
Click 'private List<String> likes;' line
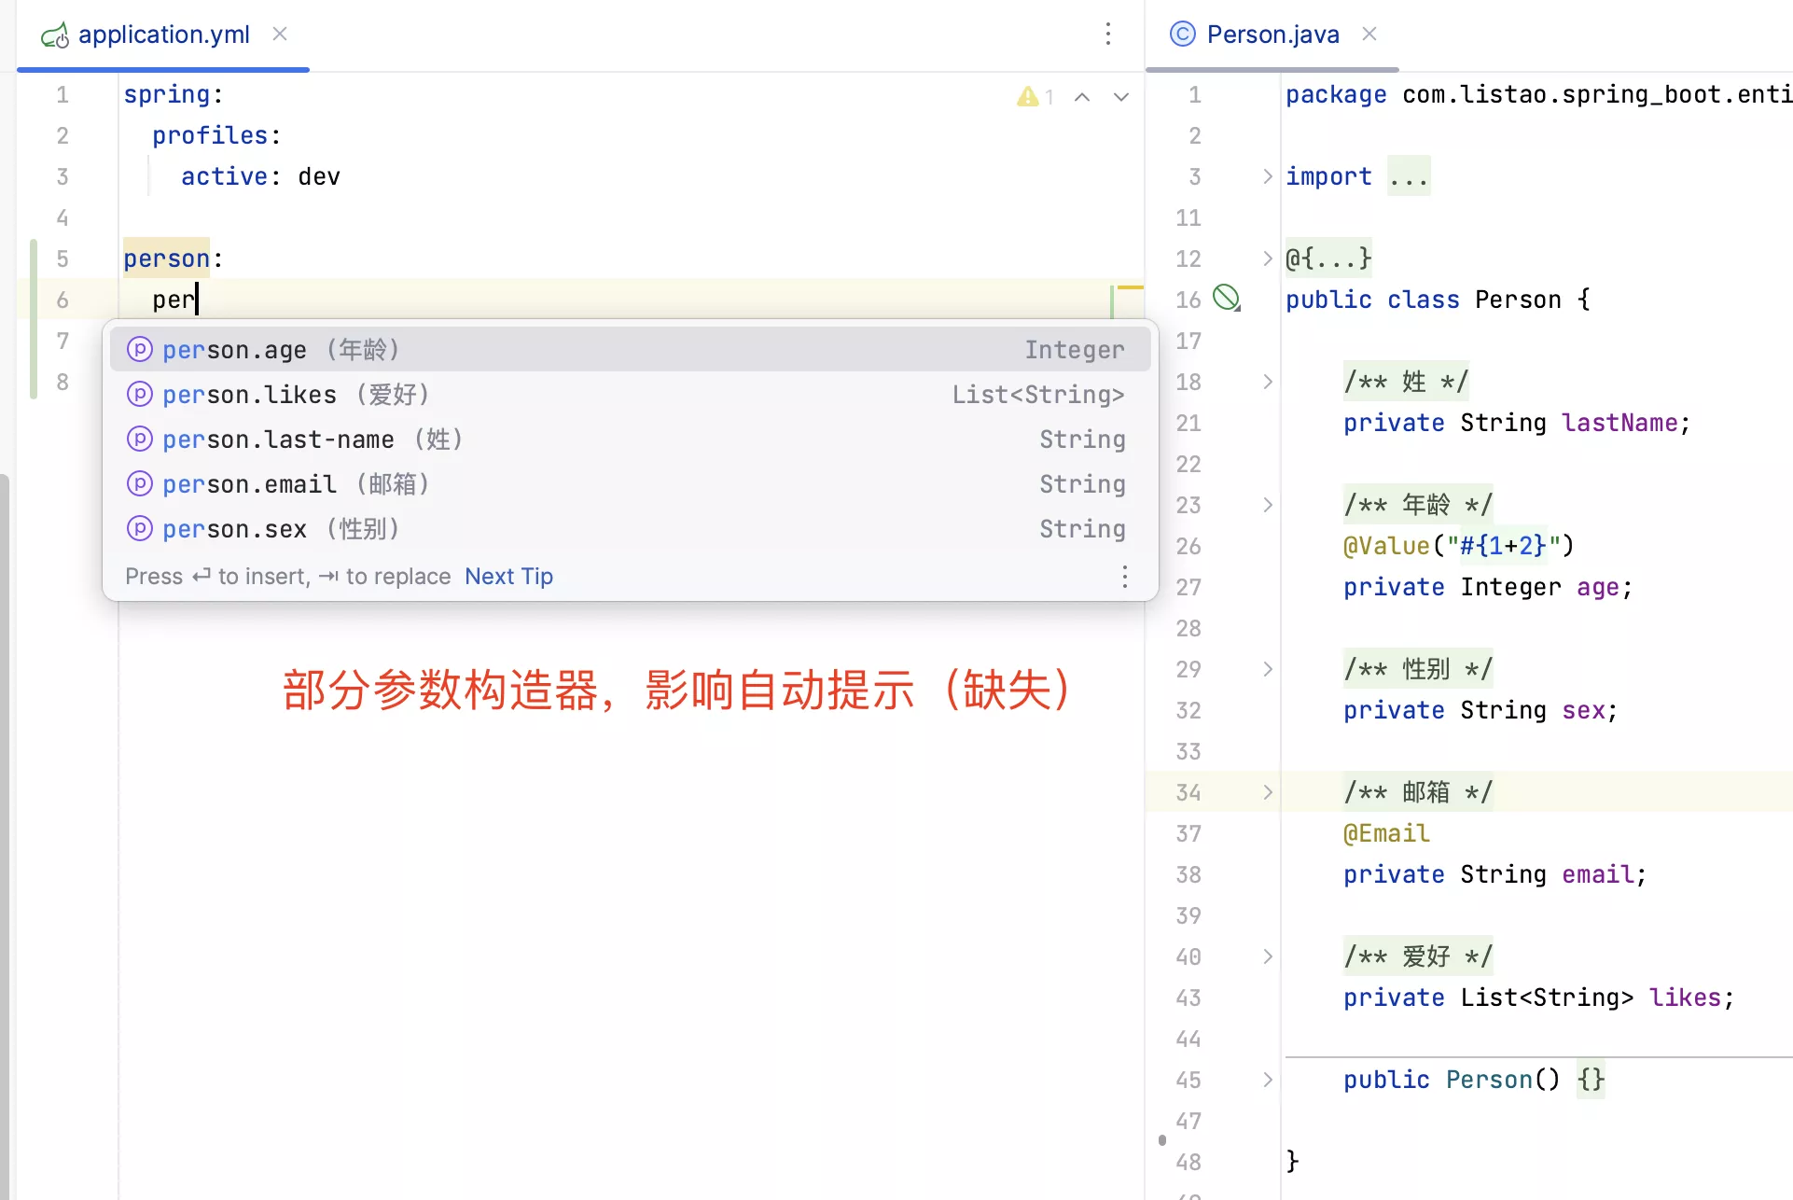[1539, 998]
